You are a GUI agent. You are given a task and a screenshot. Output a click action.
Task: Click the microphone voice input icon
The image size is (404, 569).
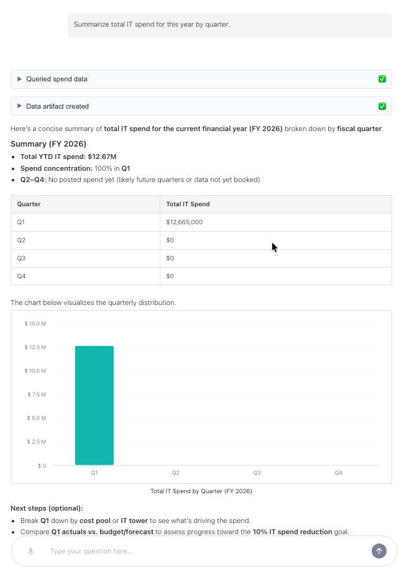[31, 551]
